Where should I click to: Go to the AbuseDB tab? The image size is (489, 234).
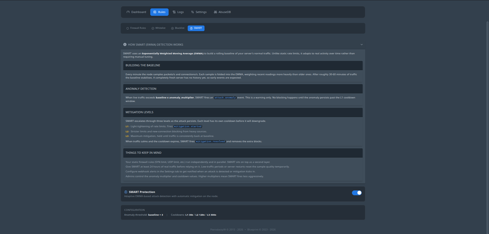point(222,12)
